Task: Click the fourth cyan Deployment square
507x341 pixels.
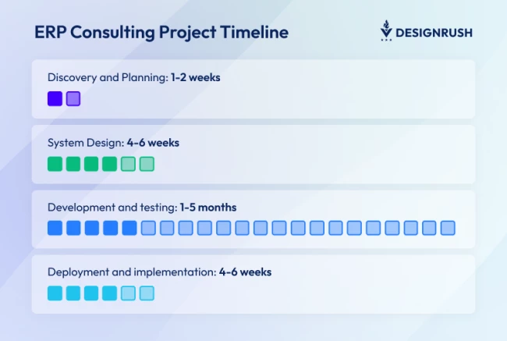Action: (110, 293)
